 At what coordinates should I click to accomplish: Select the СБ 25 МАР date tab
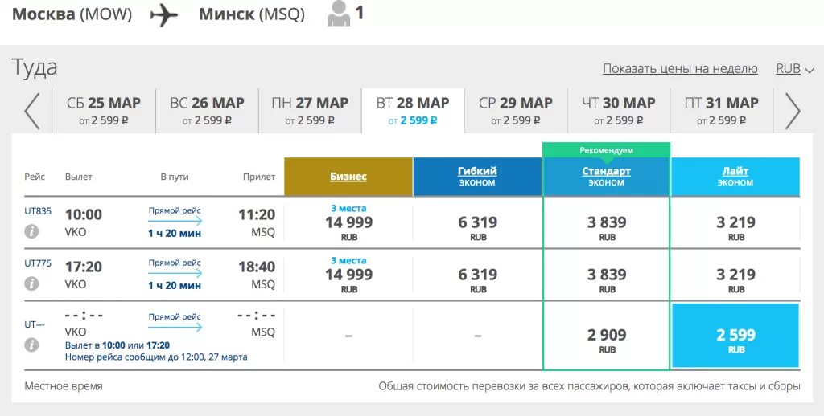(x=104, y=111)
